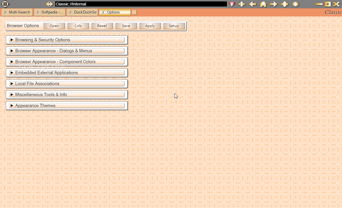Viewport: 342px width, 208px height.
Task: Expand Appearance Themes section
Action: pos(67,106)
